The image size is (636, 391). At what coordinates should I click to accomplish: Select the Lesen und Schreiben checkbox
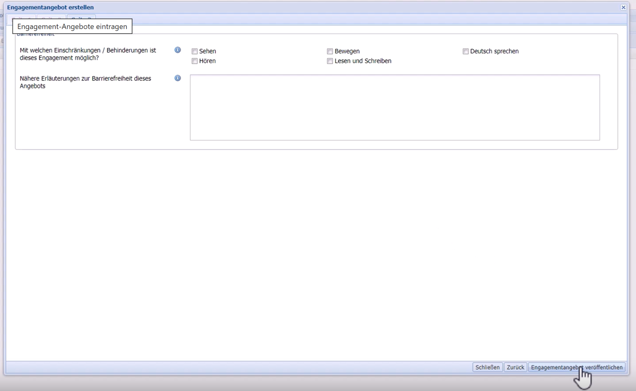click(x=330, y=61)
